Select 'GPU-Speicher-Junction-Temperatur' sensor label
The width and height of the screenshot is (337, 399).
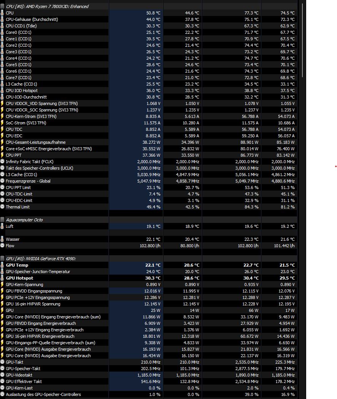tap(38, 272)
